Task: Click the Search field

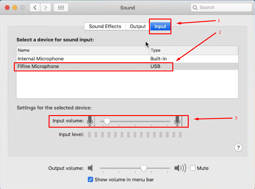Action: point(221,8)
